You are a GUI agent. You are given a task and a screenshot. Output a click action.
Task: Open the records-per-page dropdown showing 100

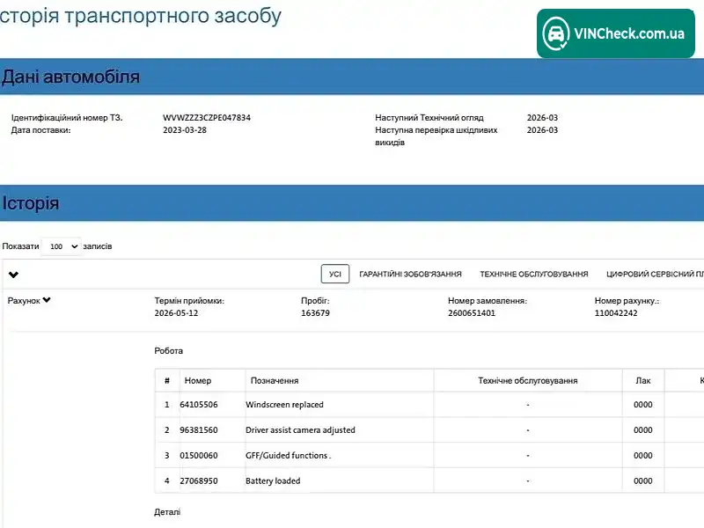(62, 246)
